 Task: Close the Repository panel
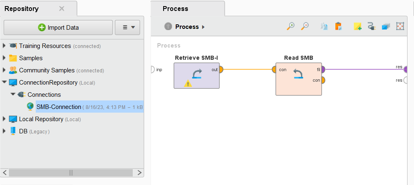(x=62, y=9)
